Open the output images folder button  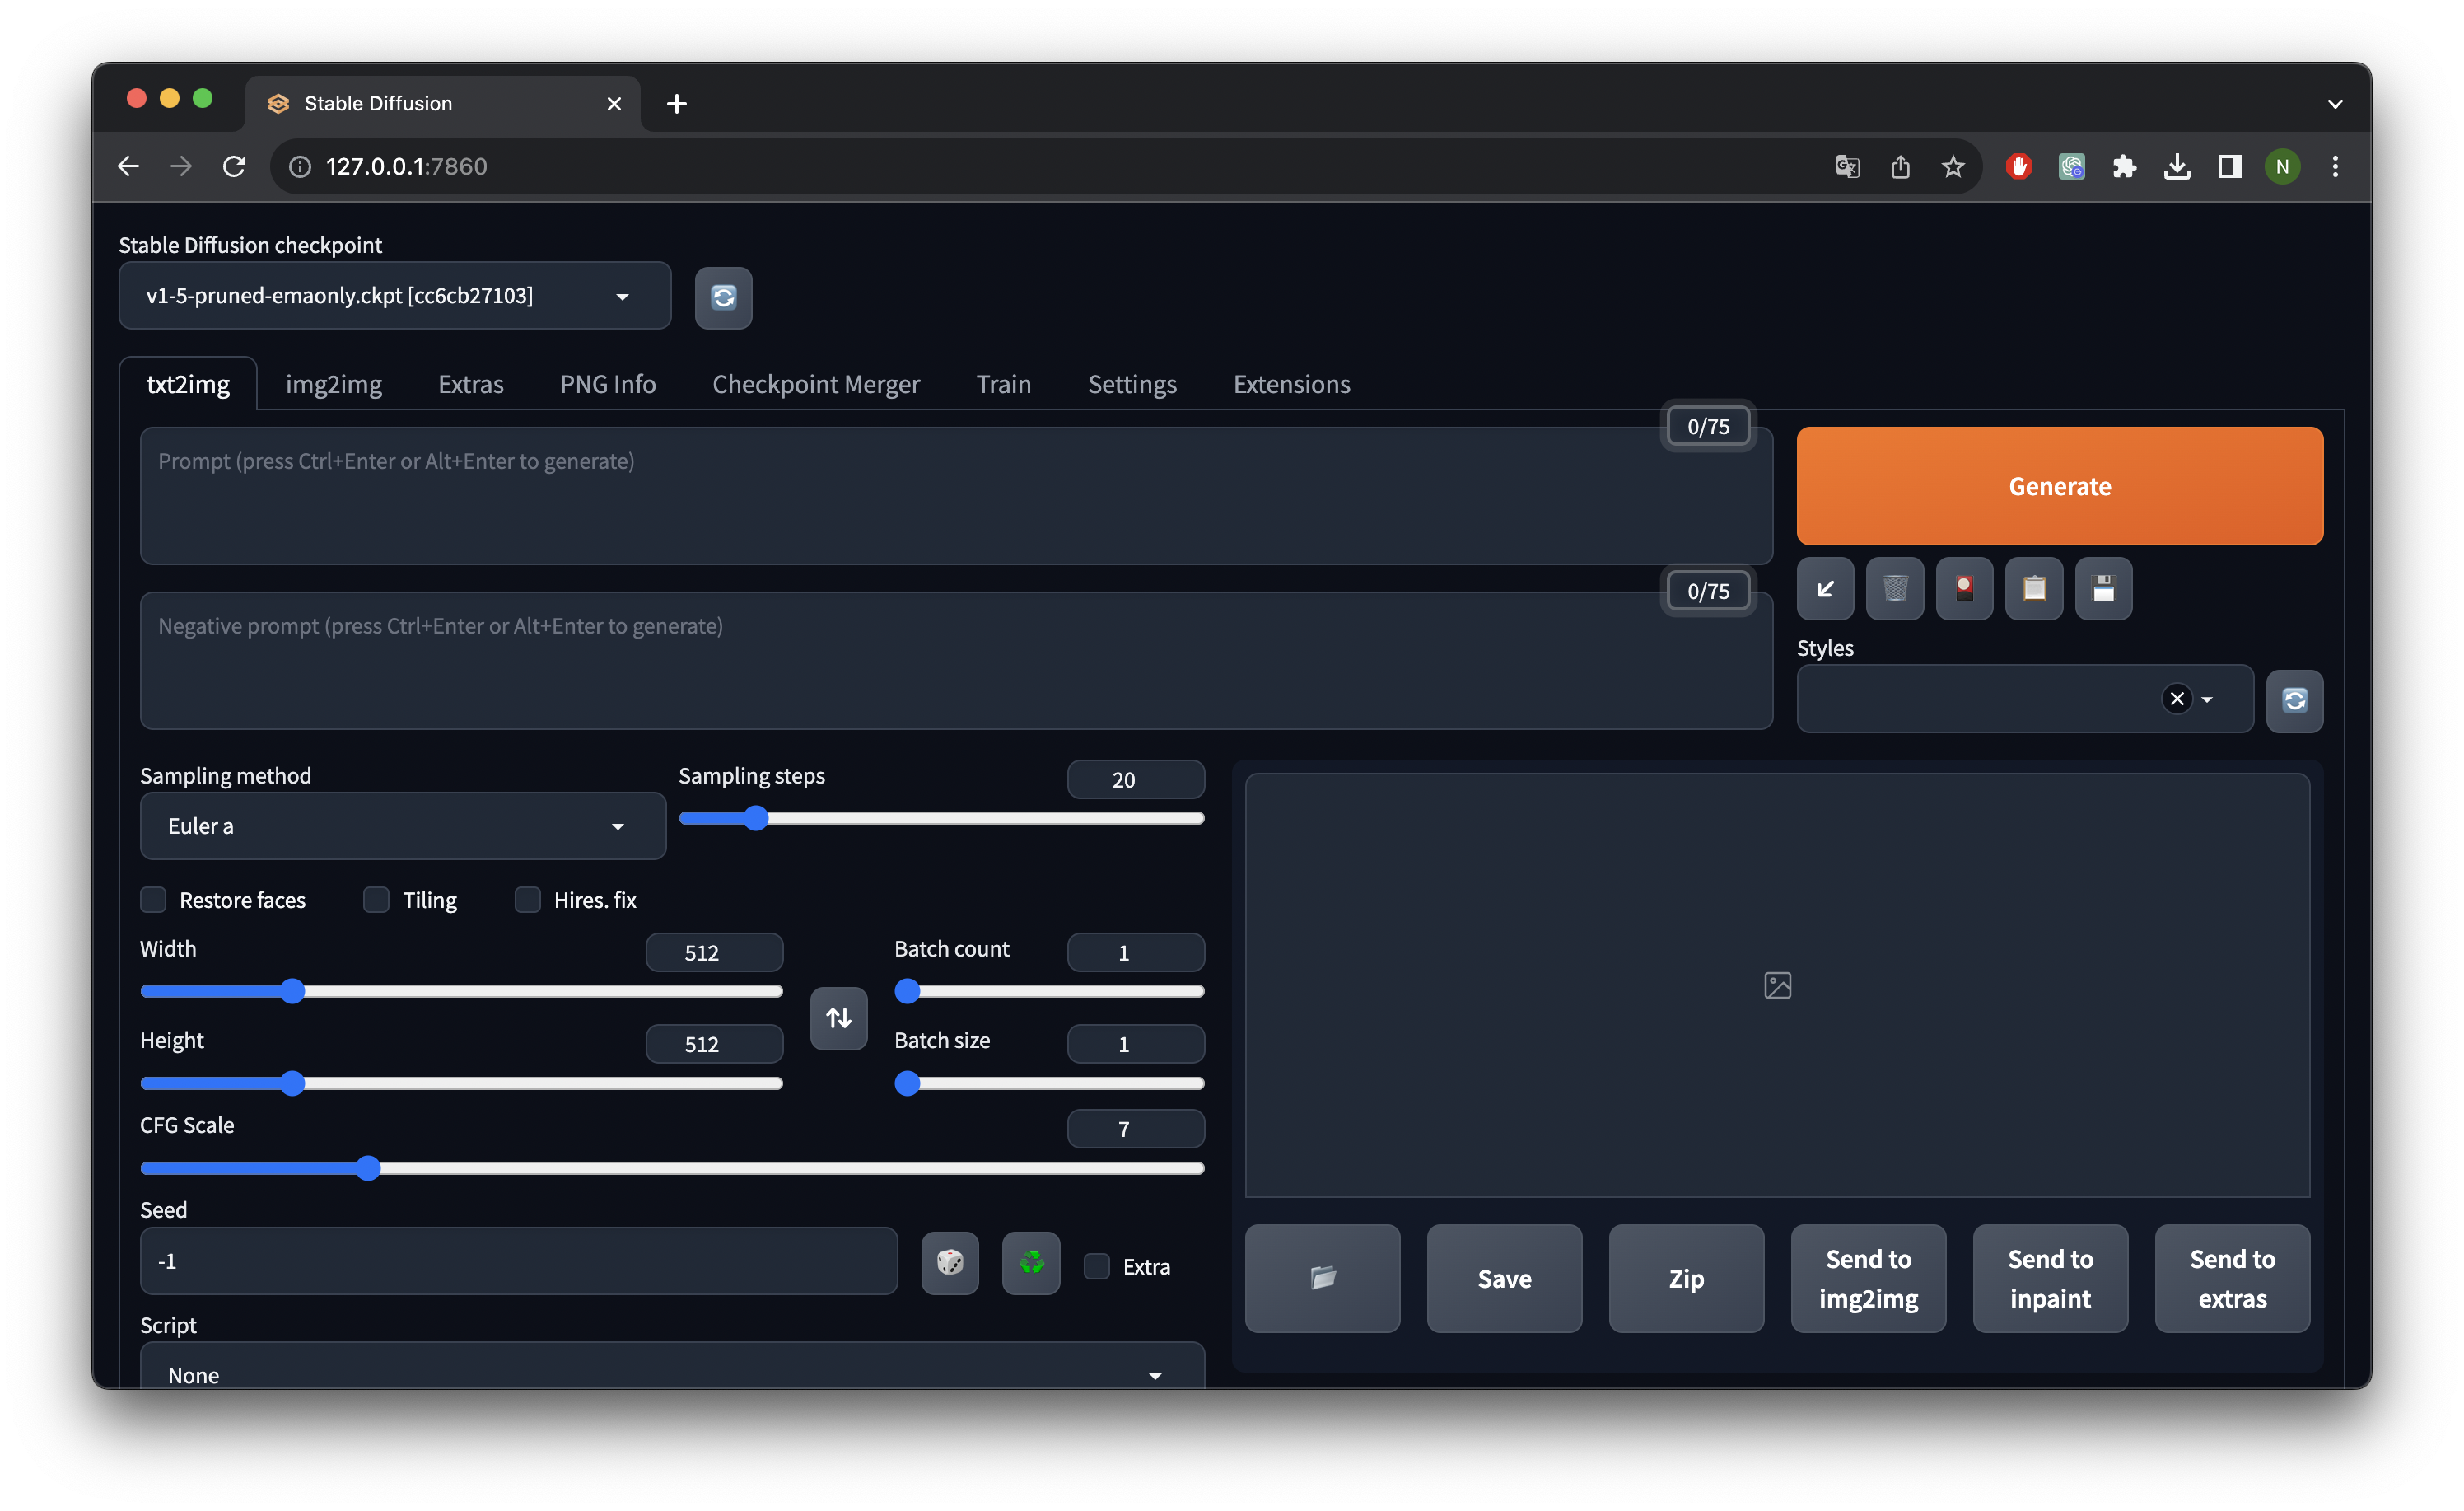tap(1322, 1278)
